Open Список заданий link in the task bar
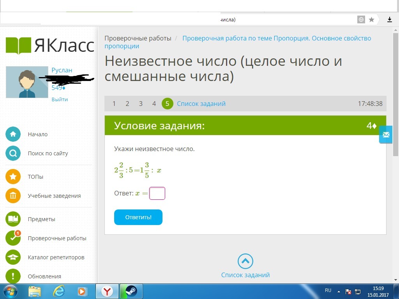399x299 pixels. pyautogui.click(x=201, y=104)
